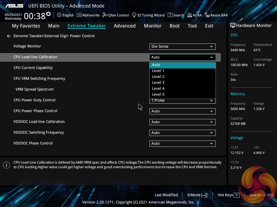Click EzMode button label
The image size is (277, 207).
194,195
